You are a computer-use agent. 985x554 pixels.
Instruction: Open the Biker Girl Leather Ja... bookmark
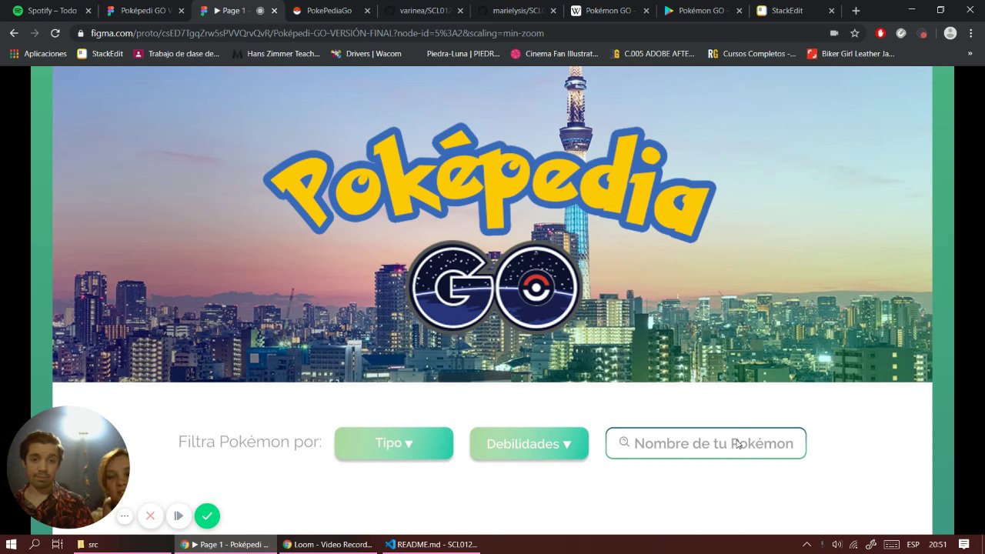pos(851,54)
